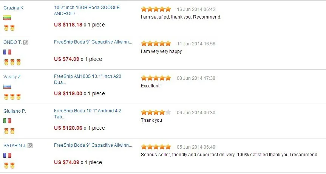The image size is (326, 174).
Task: Open FreeShip AM1005 10.1" inch A20 product link
Action: pyautogui.click(x=88, y=79)
